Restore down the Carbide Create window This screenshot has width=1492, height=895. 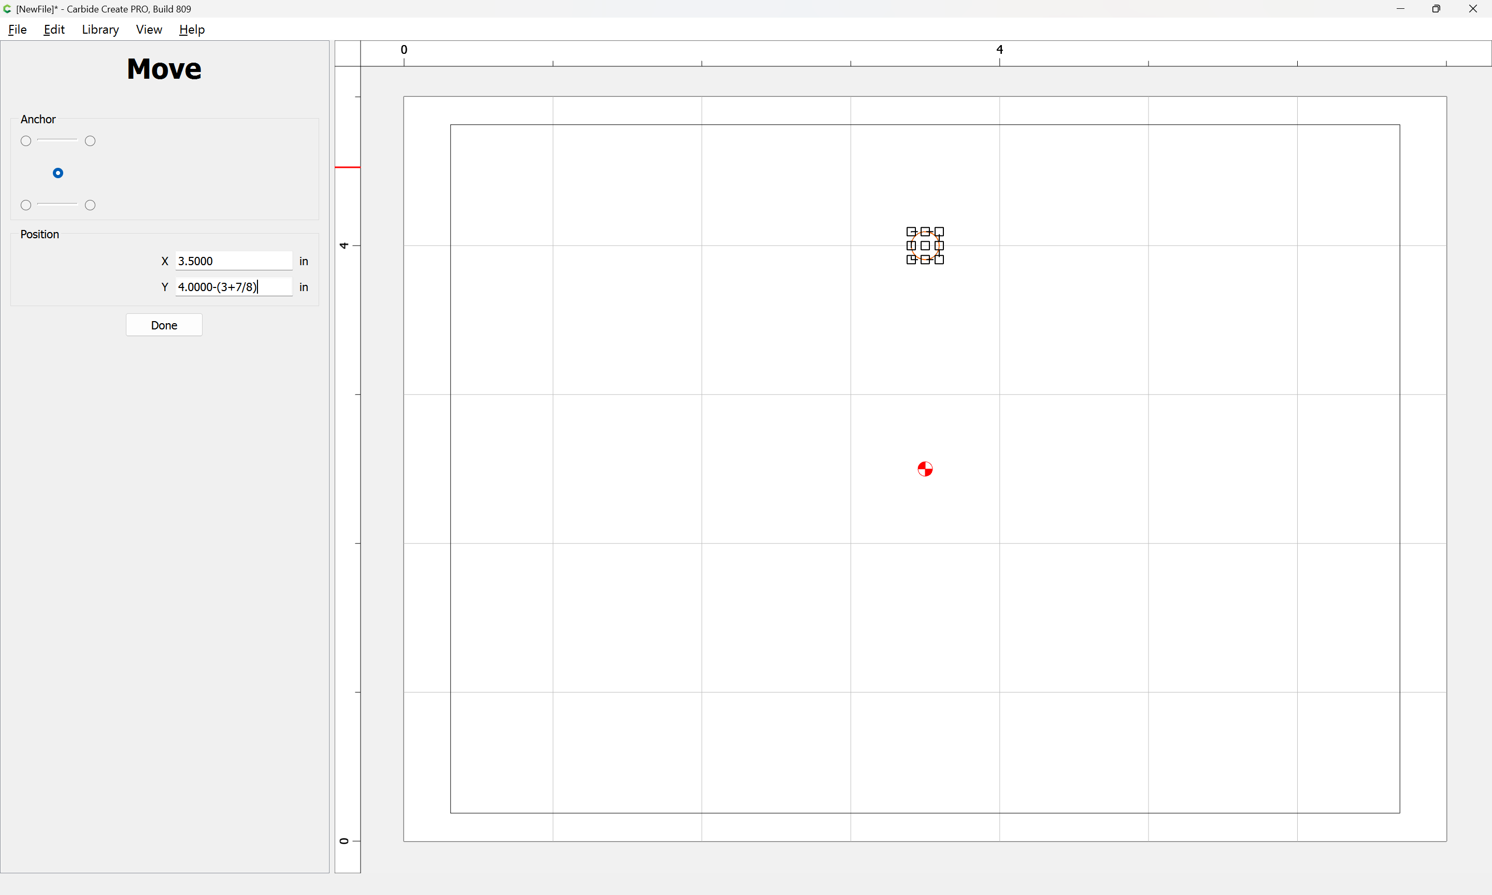pyautogui.click(x=1436, y=9)
